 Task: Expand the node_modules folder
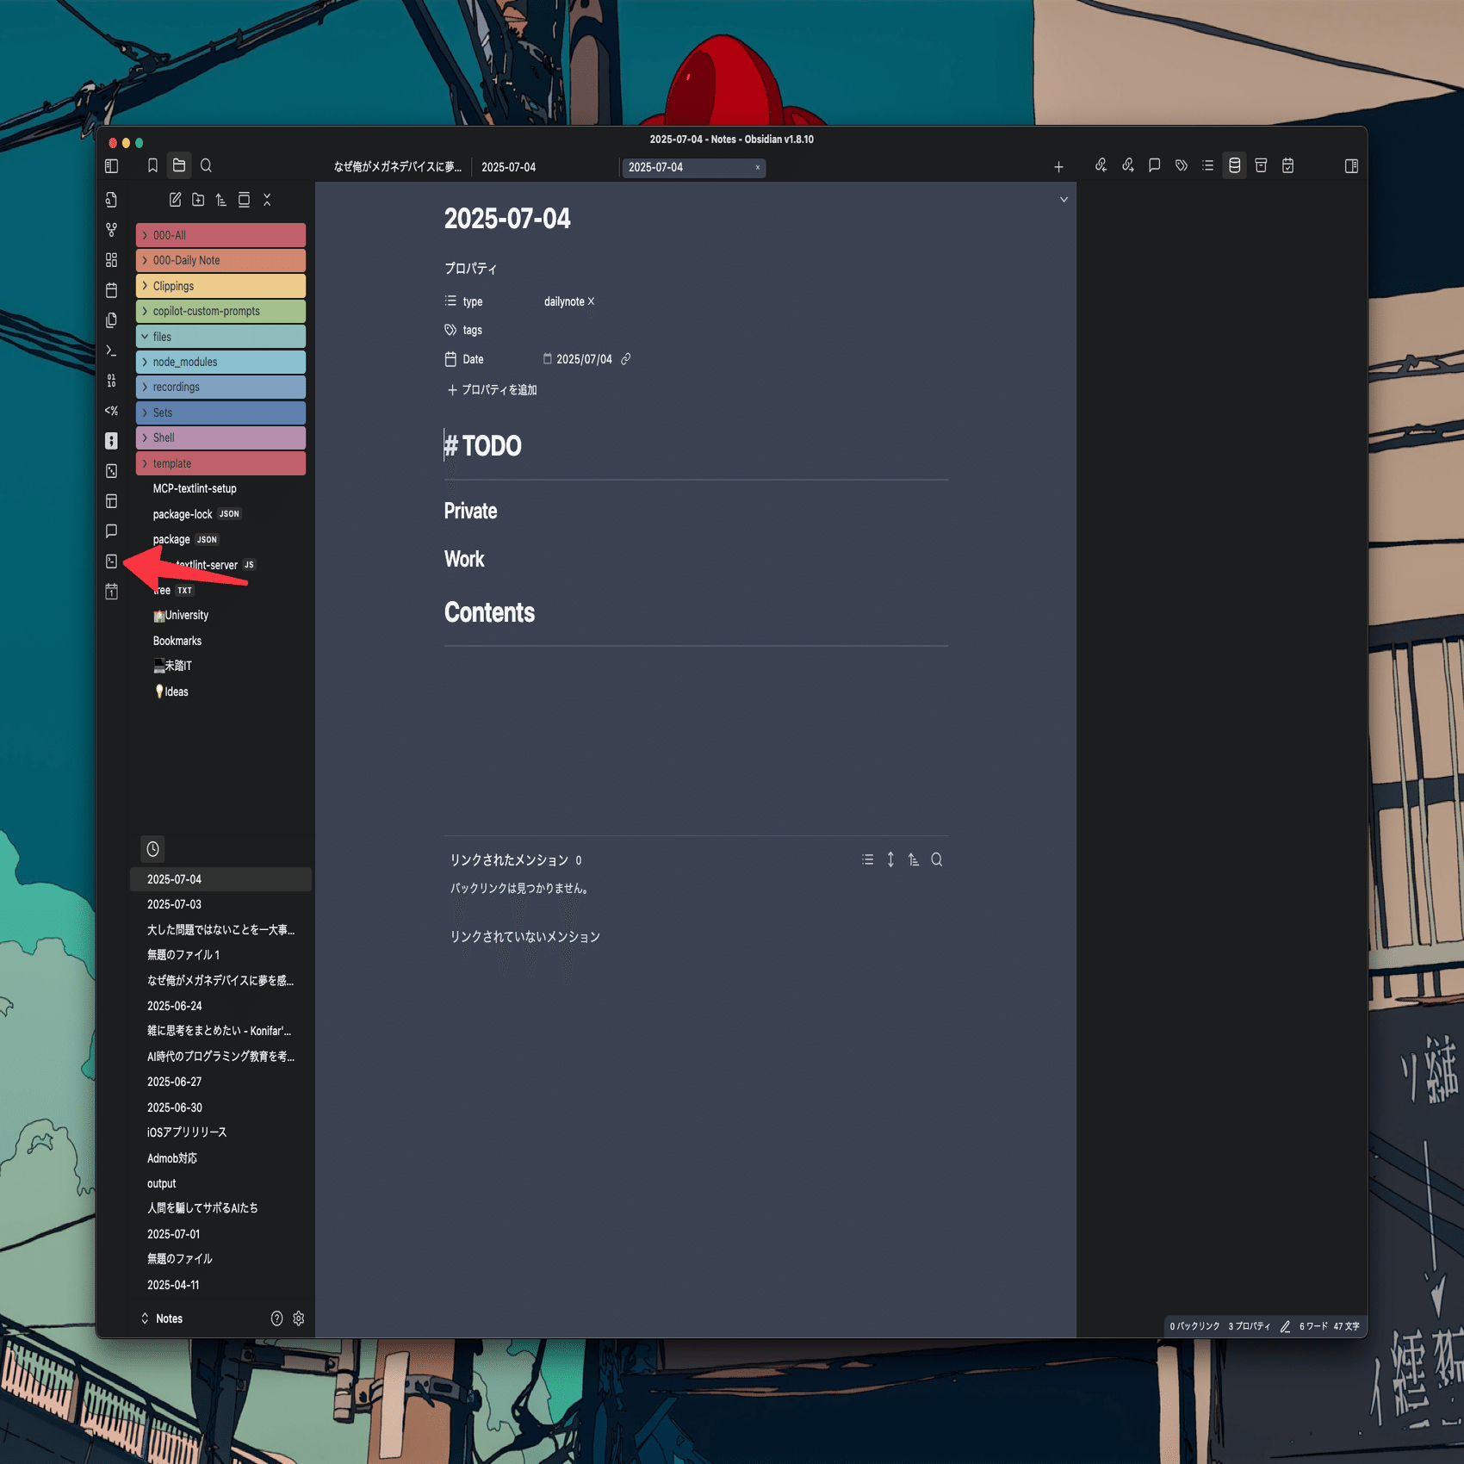[x=220, y=362]
